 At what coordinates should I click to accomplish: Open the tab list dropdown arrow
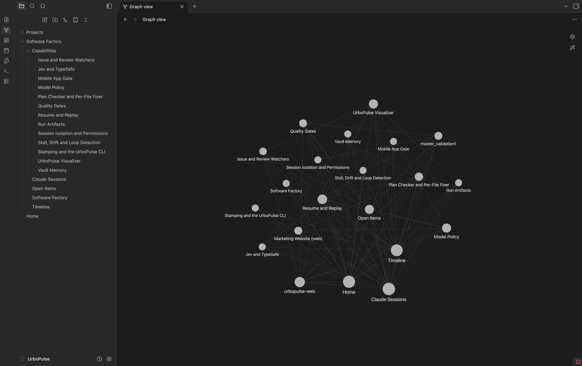coord(566,6)
